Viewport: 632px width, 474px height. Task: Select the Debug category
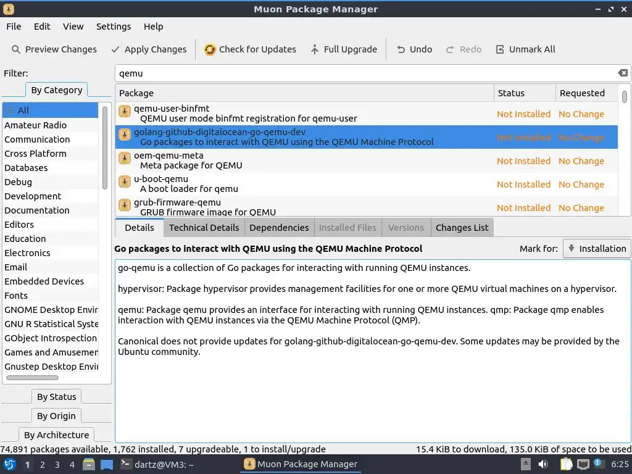(51, 182)
